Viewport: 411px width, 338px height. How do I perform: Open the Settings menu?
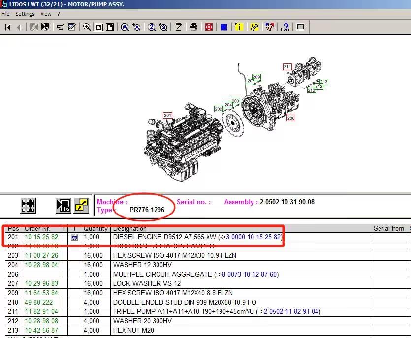click(25, 14)
